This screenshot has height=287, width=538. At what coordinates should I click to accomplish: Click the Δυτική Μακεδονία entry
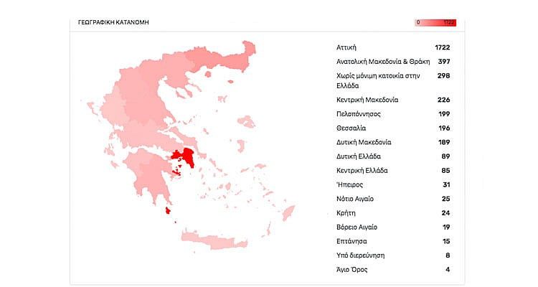pyautogui.click(x=392, y=142)
